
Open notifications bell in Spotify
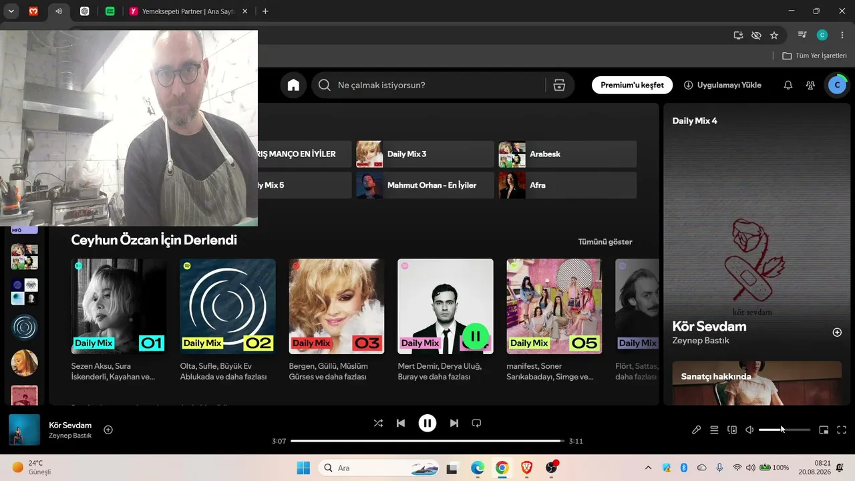coord(788,85)
